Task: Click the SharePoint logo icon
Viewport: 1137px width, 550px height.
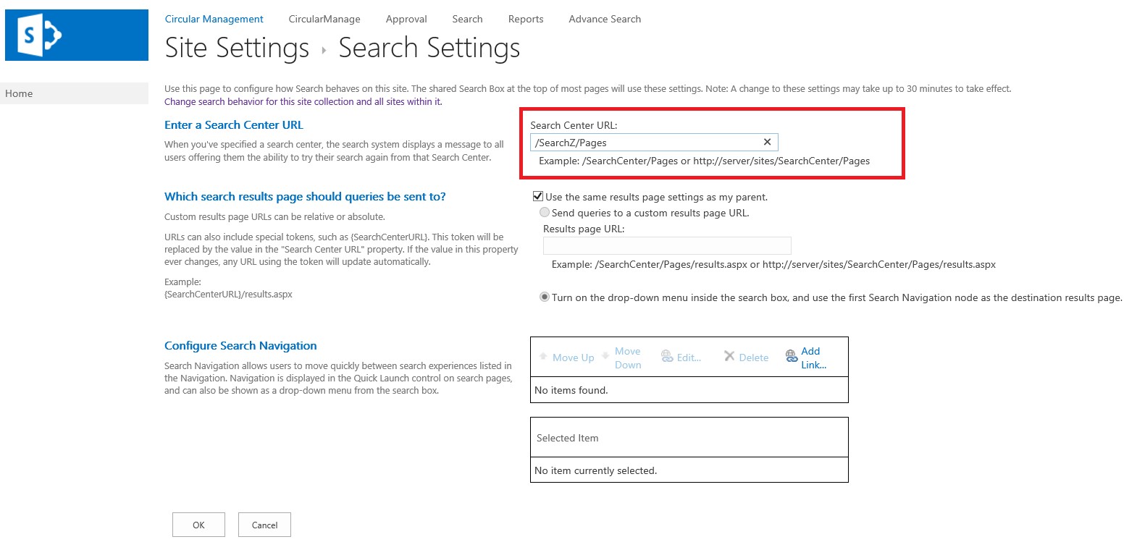Action: pyautogui.click(x=77, y=35)
